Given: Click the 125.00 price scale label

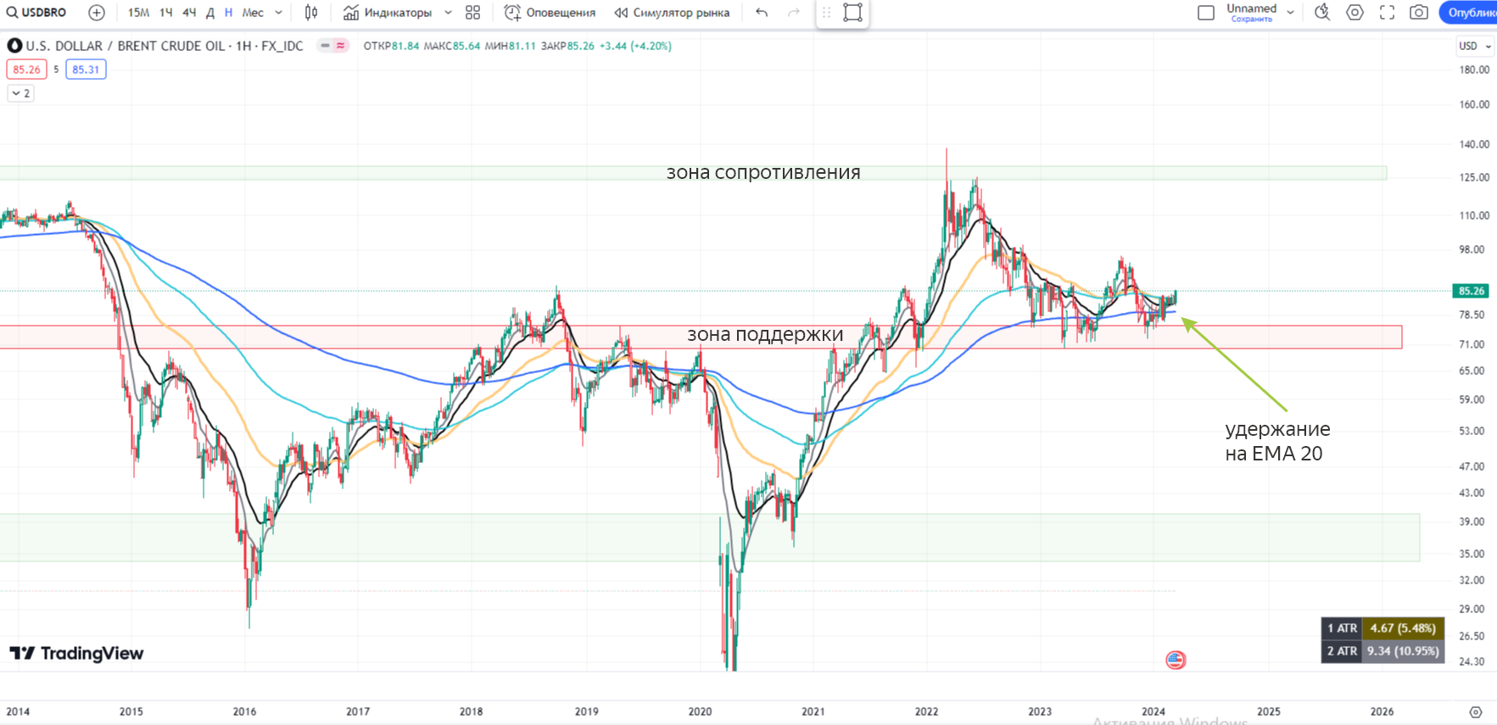Looking at the screenshot, I should (x=1474, y=177).
